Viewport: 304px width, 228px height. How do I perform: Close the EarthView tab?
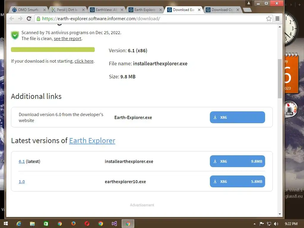(122, 10)
